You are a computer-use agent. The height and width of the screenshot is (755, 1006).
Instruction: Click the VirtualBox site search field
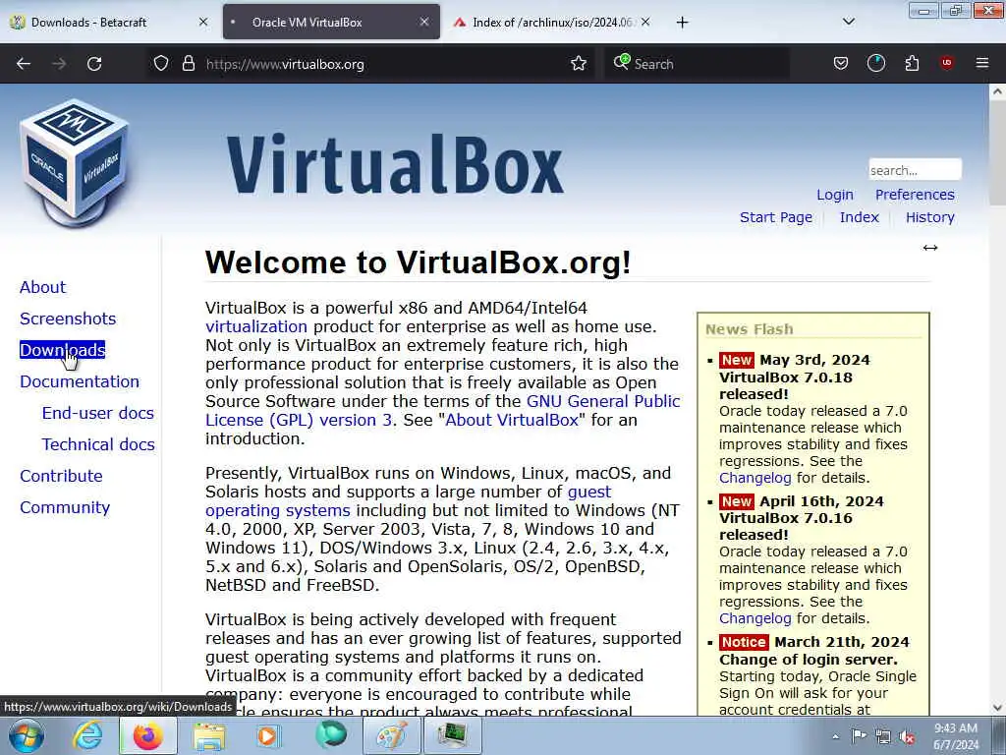(x=915, y=170)
